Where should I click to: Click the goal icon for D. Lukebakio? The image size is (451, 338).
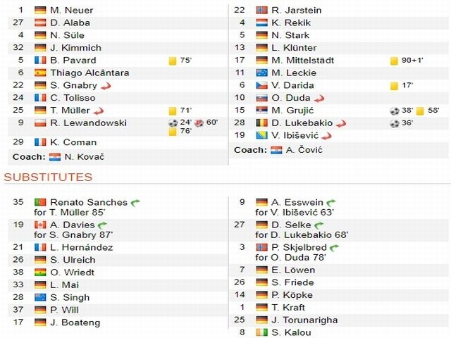pos(395,123)
